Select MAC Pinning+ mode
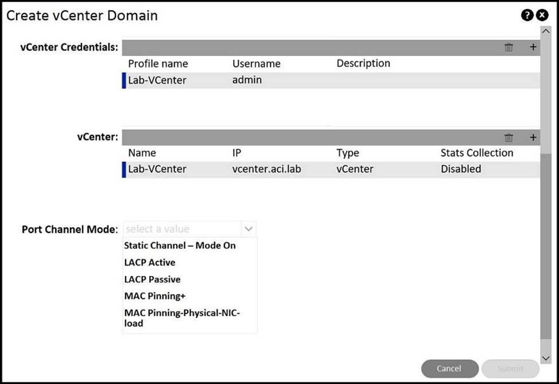559x384 pixels. [x=155, y=296]
